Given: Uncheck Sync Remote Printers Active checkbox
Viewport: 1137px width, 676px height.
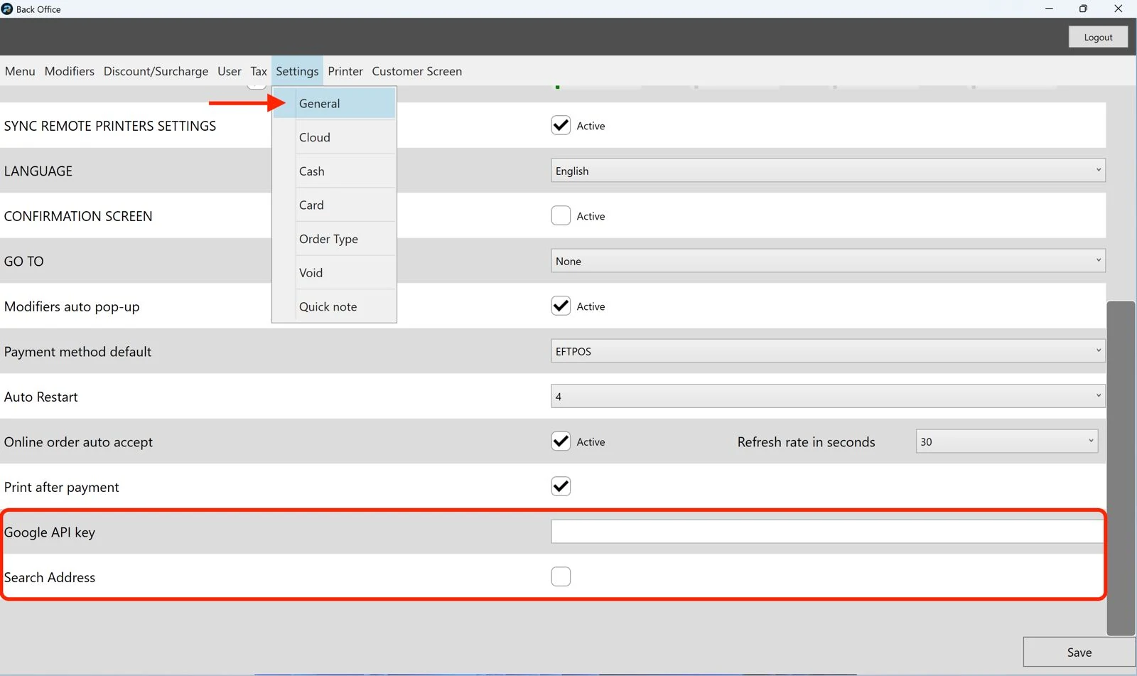Looking at the screenshot, I should coord(561,126).
